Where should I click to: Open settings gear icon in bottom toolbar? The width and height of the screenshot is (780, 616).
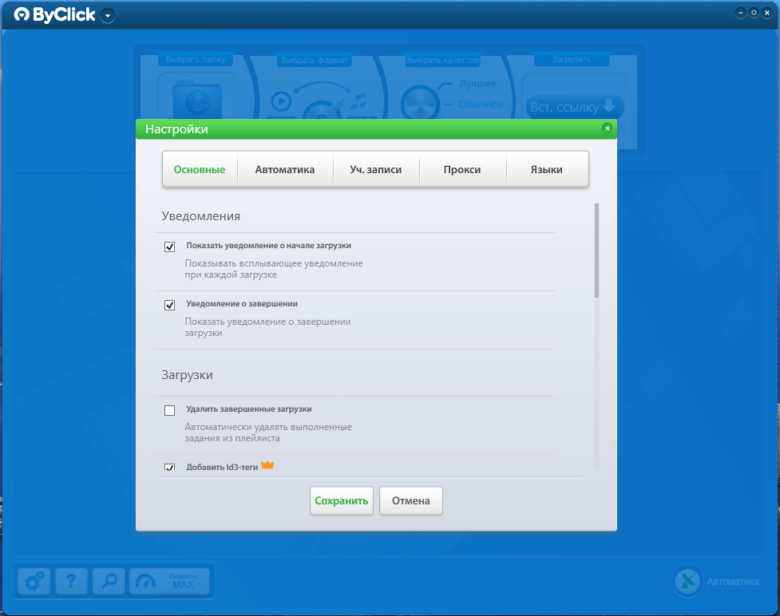[x=34, y=581]
